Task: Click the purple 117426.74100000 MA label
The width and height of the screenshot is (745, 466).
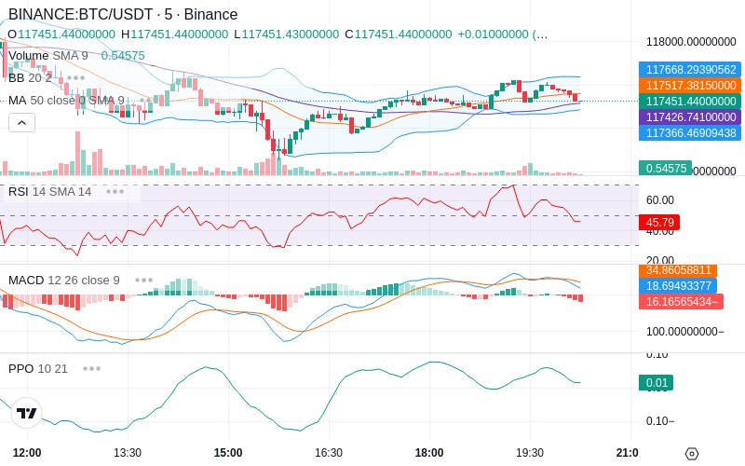Action: (690, 117)
